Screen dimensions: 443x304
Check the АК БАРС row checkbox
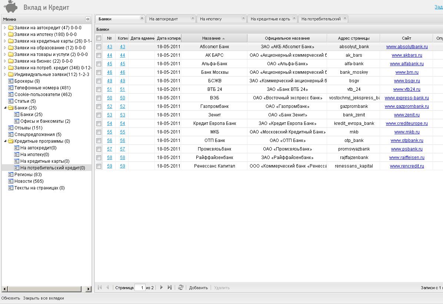pos(99,56)
